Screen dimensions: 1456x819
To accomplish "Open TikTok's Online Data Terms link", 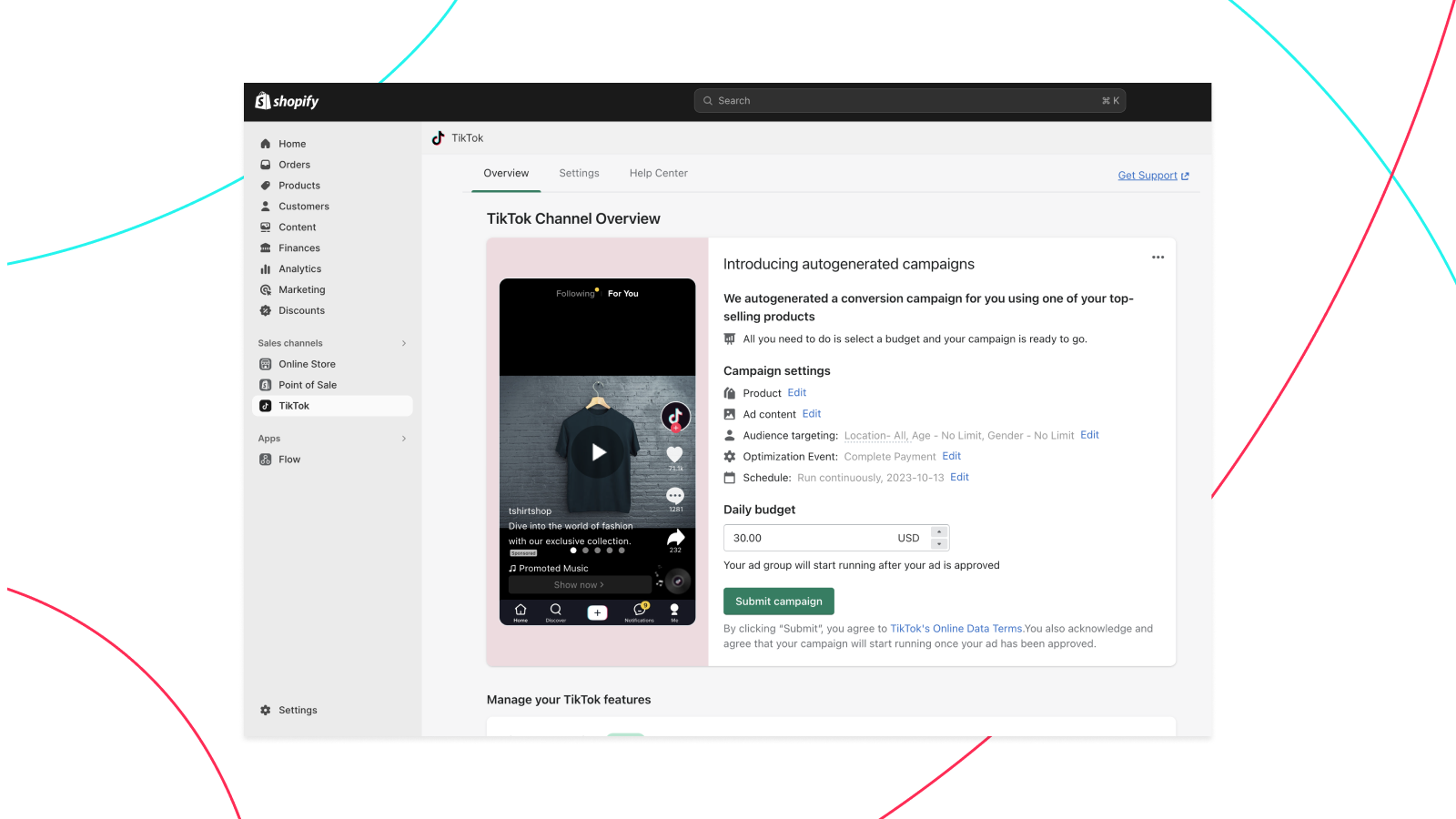I will coord(955,629).
